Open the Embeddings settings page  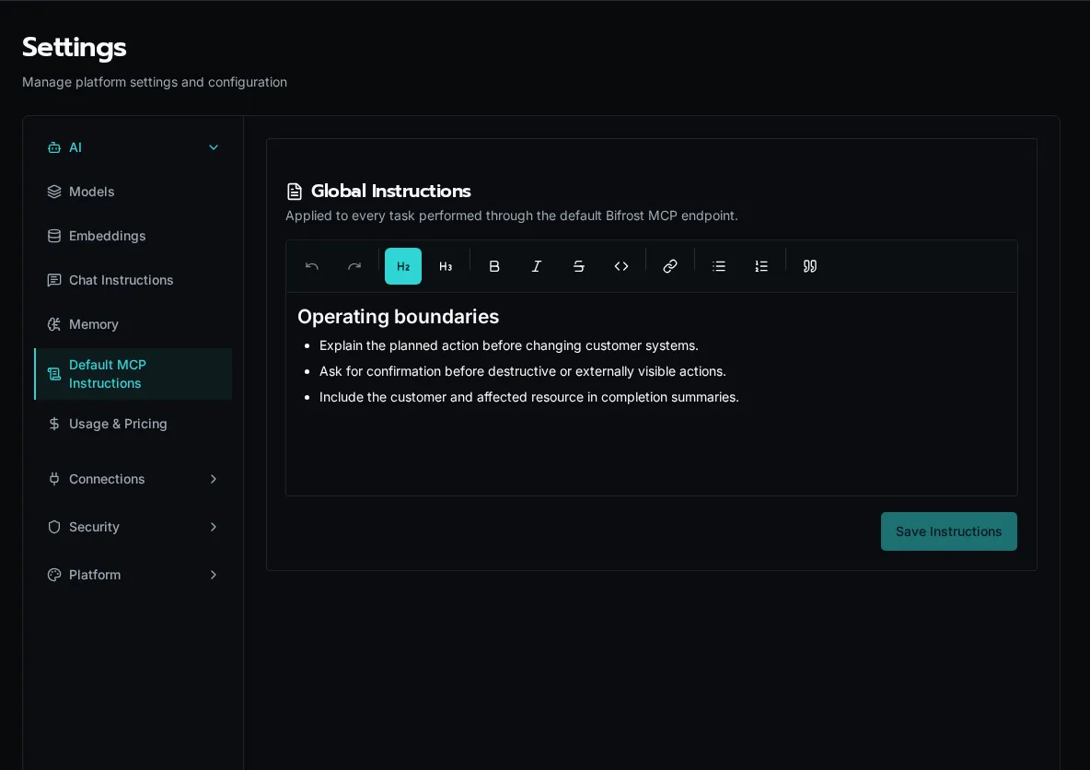(x=133, y=236)
